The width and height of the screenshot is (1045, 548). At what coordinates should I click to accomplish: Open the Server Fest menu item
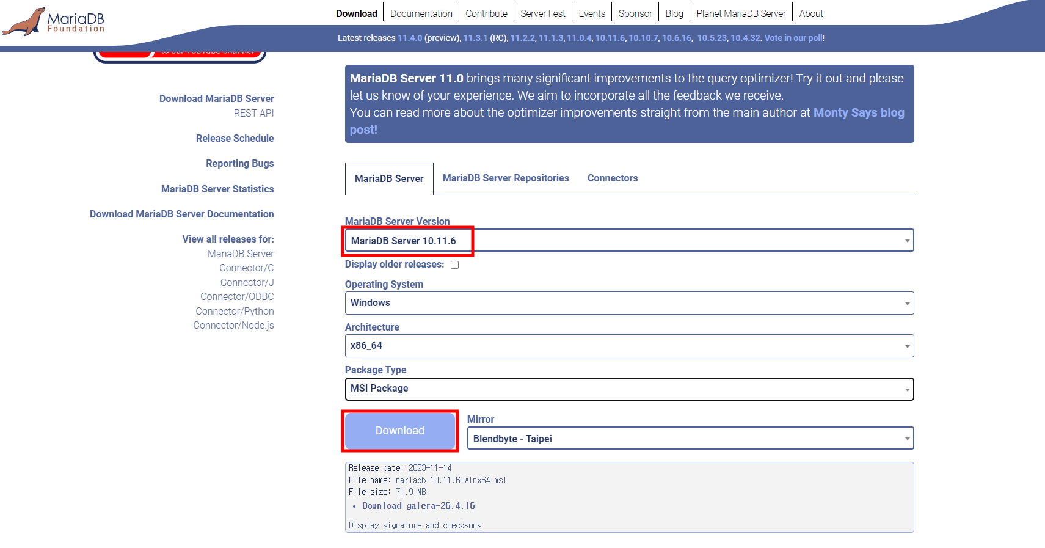(543, 13)
